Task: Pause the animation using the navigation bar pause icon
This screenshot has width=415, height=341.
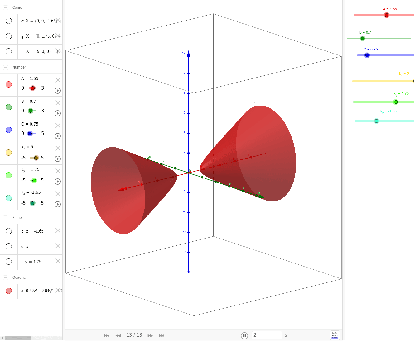Action: click(244, 335)
